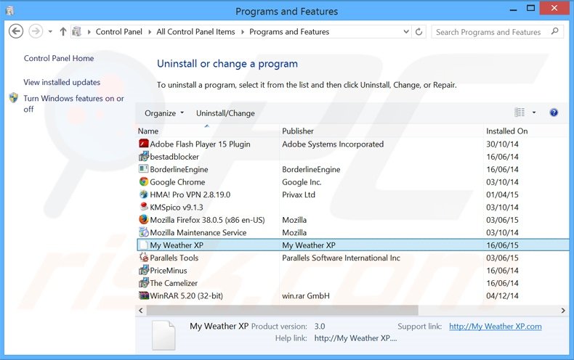The image size is (574, 360).
Task: Open Turn Windows features on or off
Action: (x=73, y=104)
